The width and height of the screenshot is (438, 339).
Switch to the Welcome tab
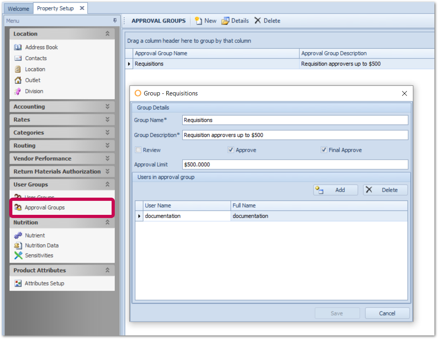coord(18,8)
